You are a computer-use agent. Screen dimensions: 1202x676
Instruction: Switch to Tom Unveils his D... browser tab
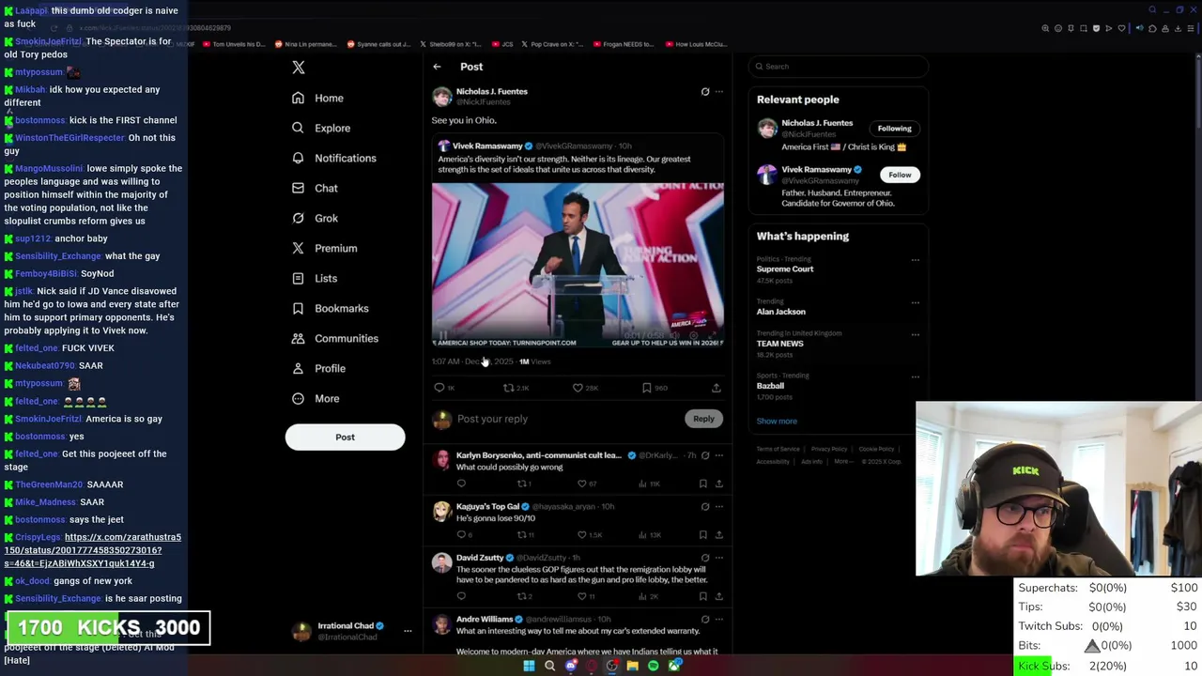coord(235,44)
